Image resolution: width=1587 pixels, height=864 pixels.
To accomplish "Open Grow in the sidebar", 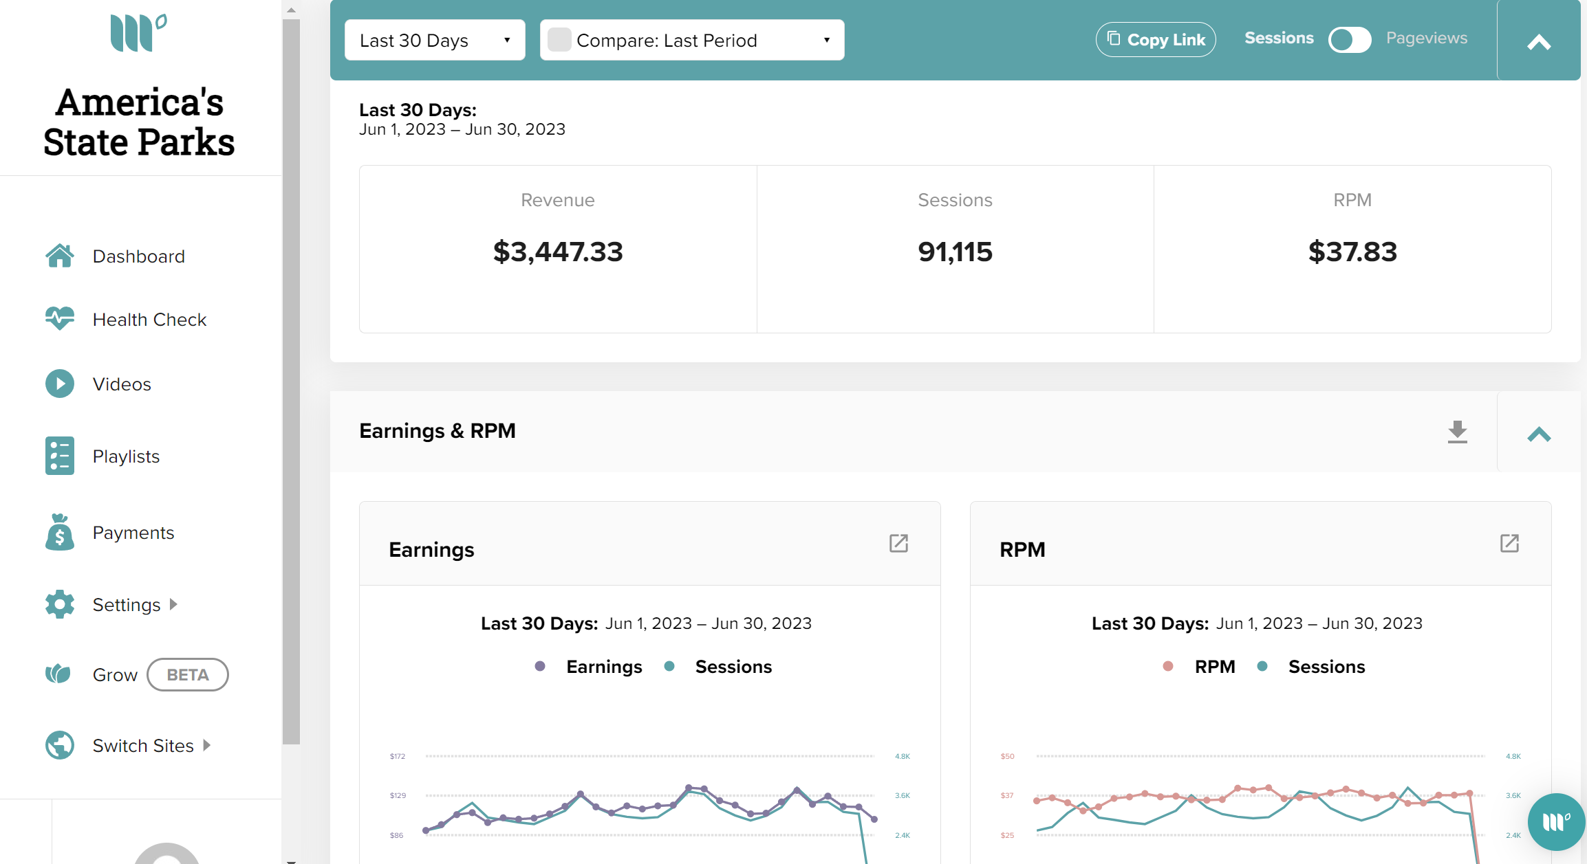I will pos(115,675).
